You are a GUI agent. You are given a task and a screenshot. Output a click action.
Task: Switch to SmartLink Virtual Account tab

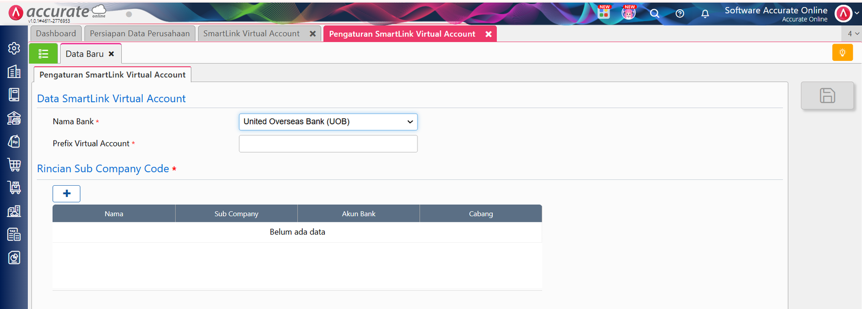tap(252, 33)
